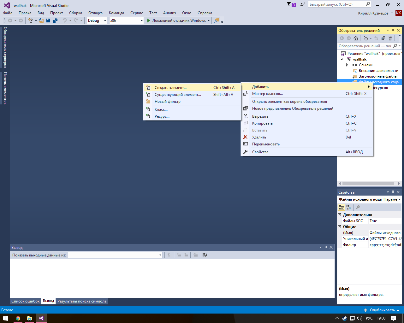Image resolution: width=404 pixels, height=323 pixels.
Task: Click Collapse All icon in Solution Explorer
Action: (383, 38)
